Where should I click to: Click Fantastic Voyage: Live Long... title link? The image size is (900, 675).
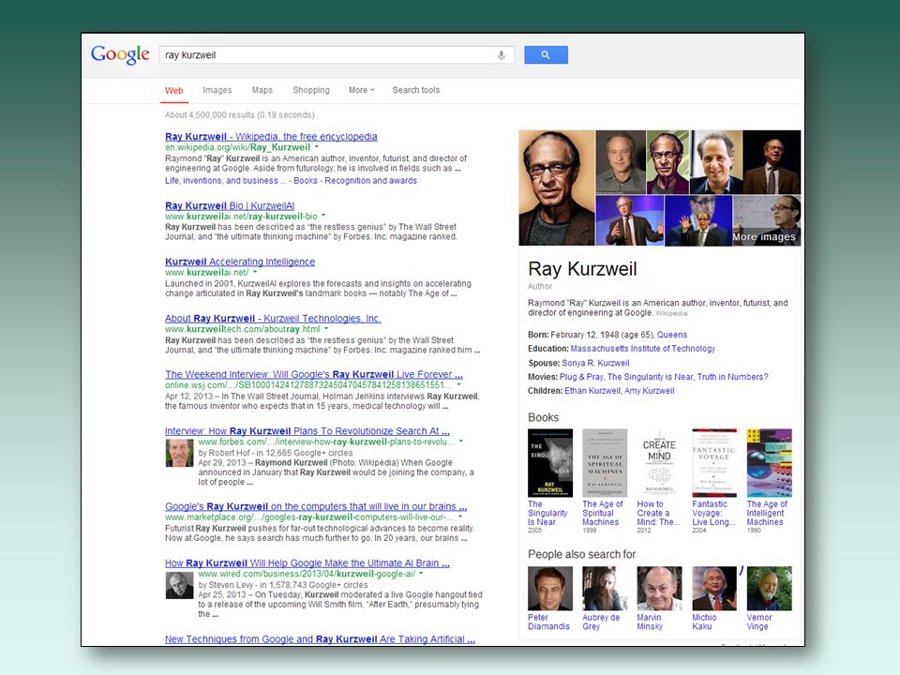pyautogui.click(x=712, y=513)
